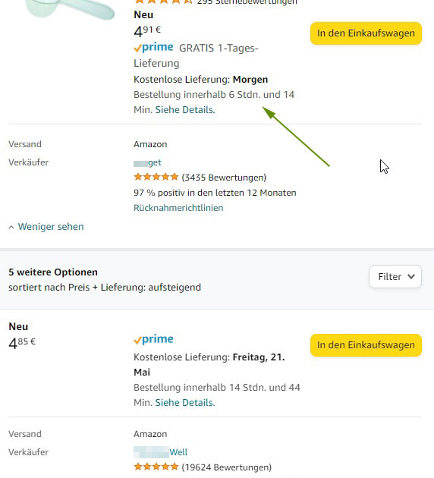Click the product thumbnail image at top
The height and width of the screenshot is (478, 434).
pyautogui.click(x=70, y=9)
